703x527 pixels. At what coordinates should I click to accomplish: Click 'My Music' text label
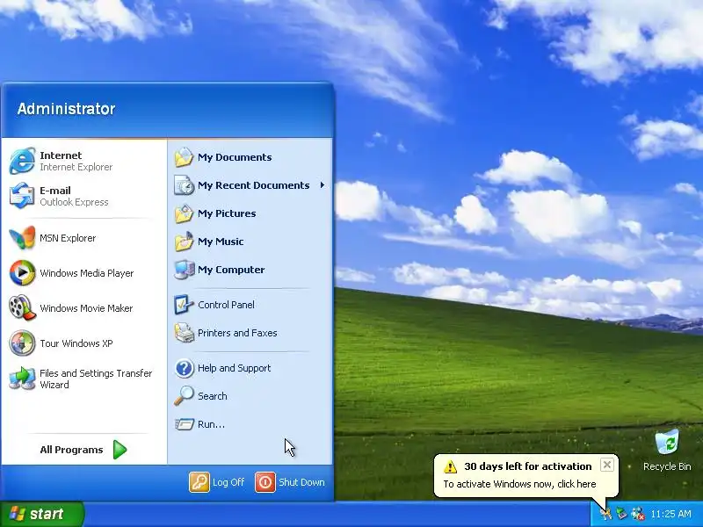[x=221, y=242]
